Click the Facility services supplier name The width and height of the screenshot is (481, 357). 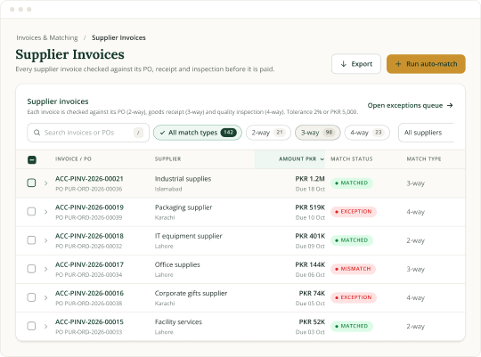178,322
